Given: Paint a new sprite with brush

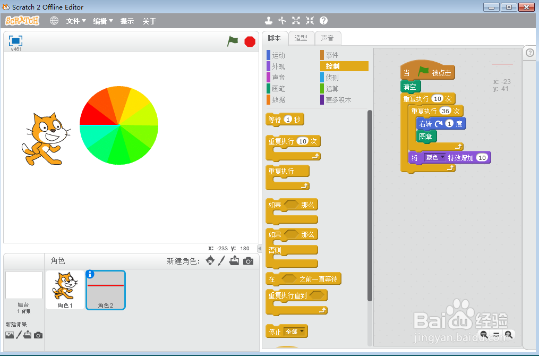Looking at the screenshot, I should coord(221,261).
